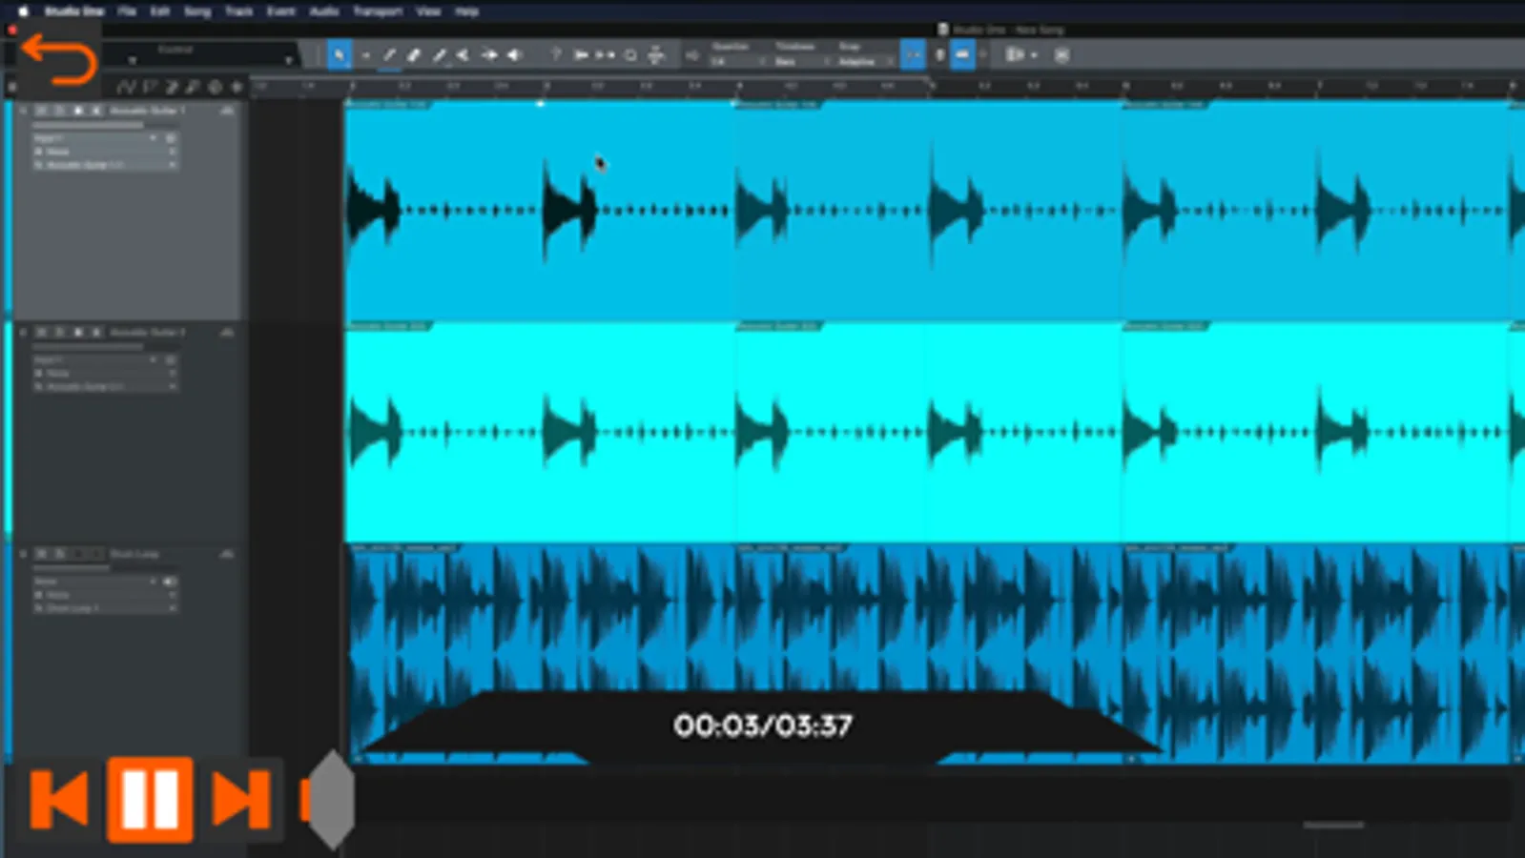This screenshot has width=1525, height=858.
Task: Pause the video with the orange button
Action: (150, 800)
